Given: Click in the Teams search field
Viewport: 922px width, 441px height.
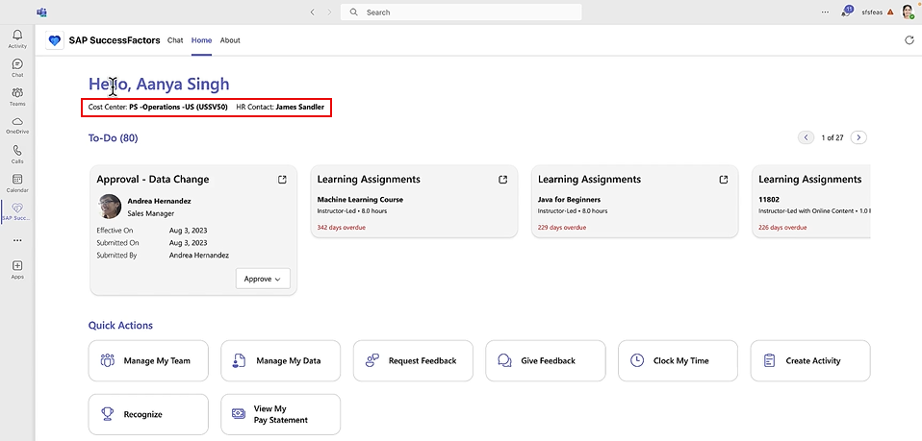Looking at the screenshot, I should pos(461,12).
